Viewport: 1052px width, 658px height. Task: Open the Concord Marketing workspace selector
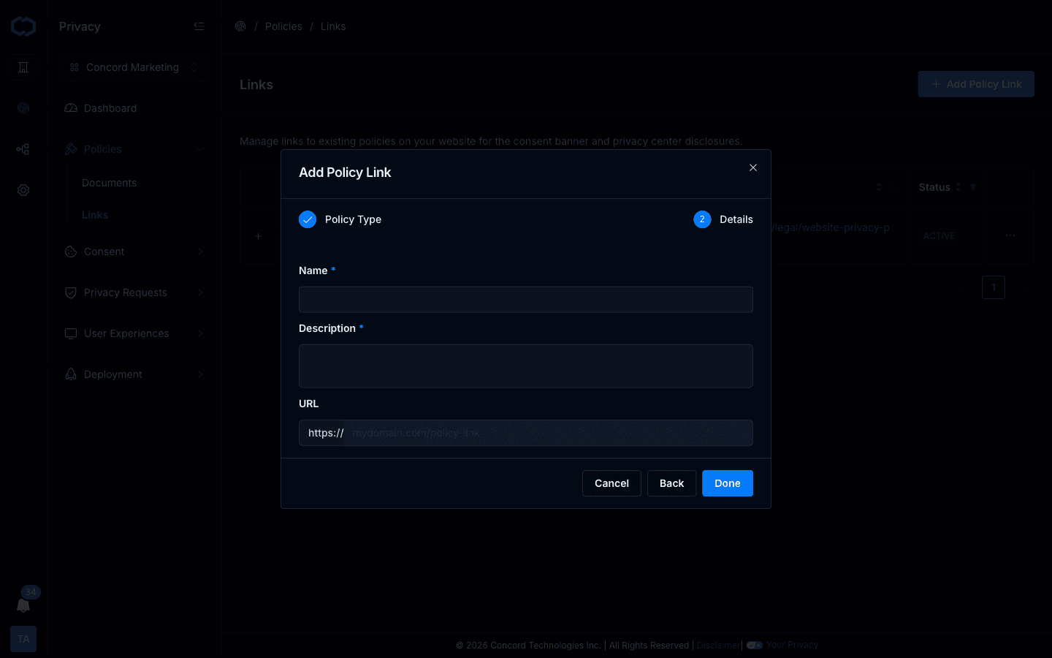point(134,67)
